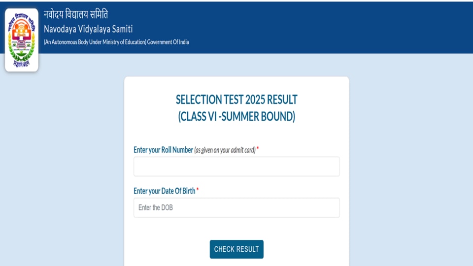473x266 pixels.
Task: Focus the Roll Number input field
Action: coord(236,166)
